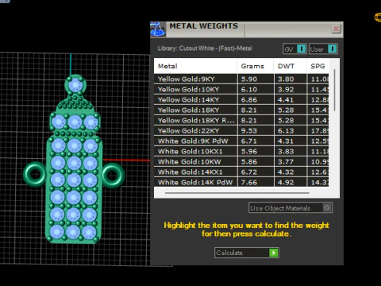This screenshot has width=381, height=286.
Task: Sort by the DWT column header
Action: click(291, 66)
